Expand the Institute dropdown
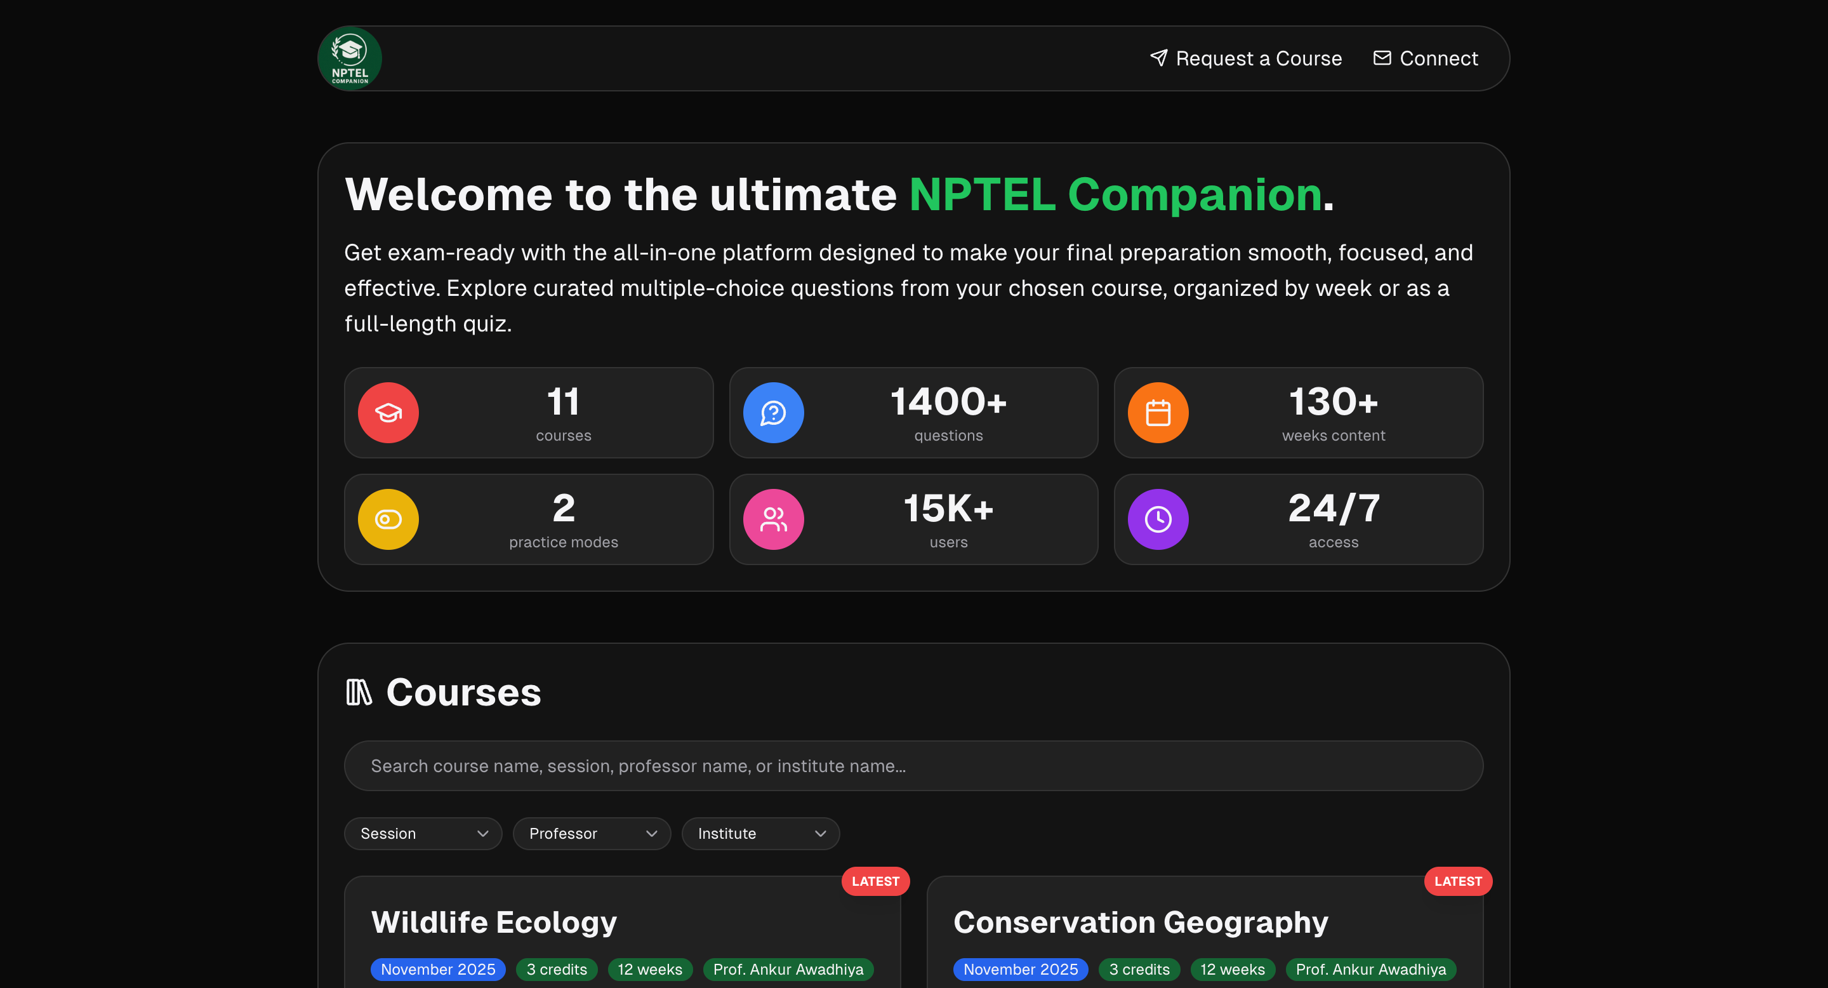The height and width of the screenshot is (988, 1828). (x=760, y=833)
